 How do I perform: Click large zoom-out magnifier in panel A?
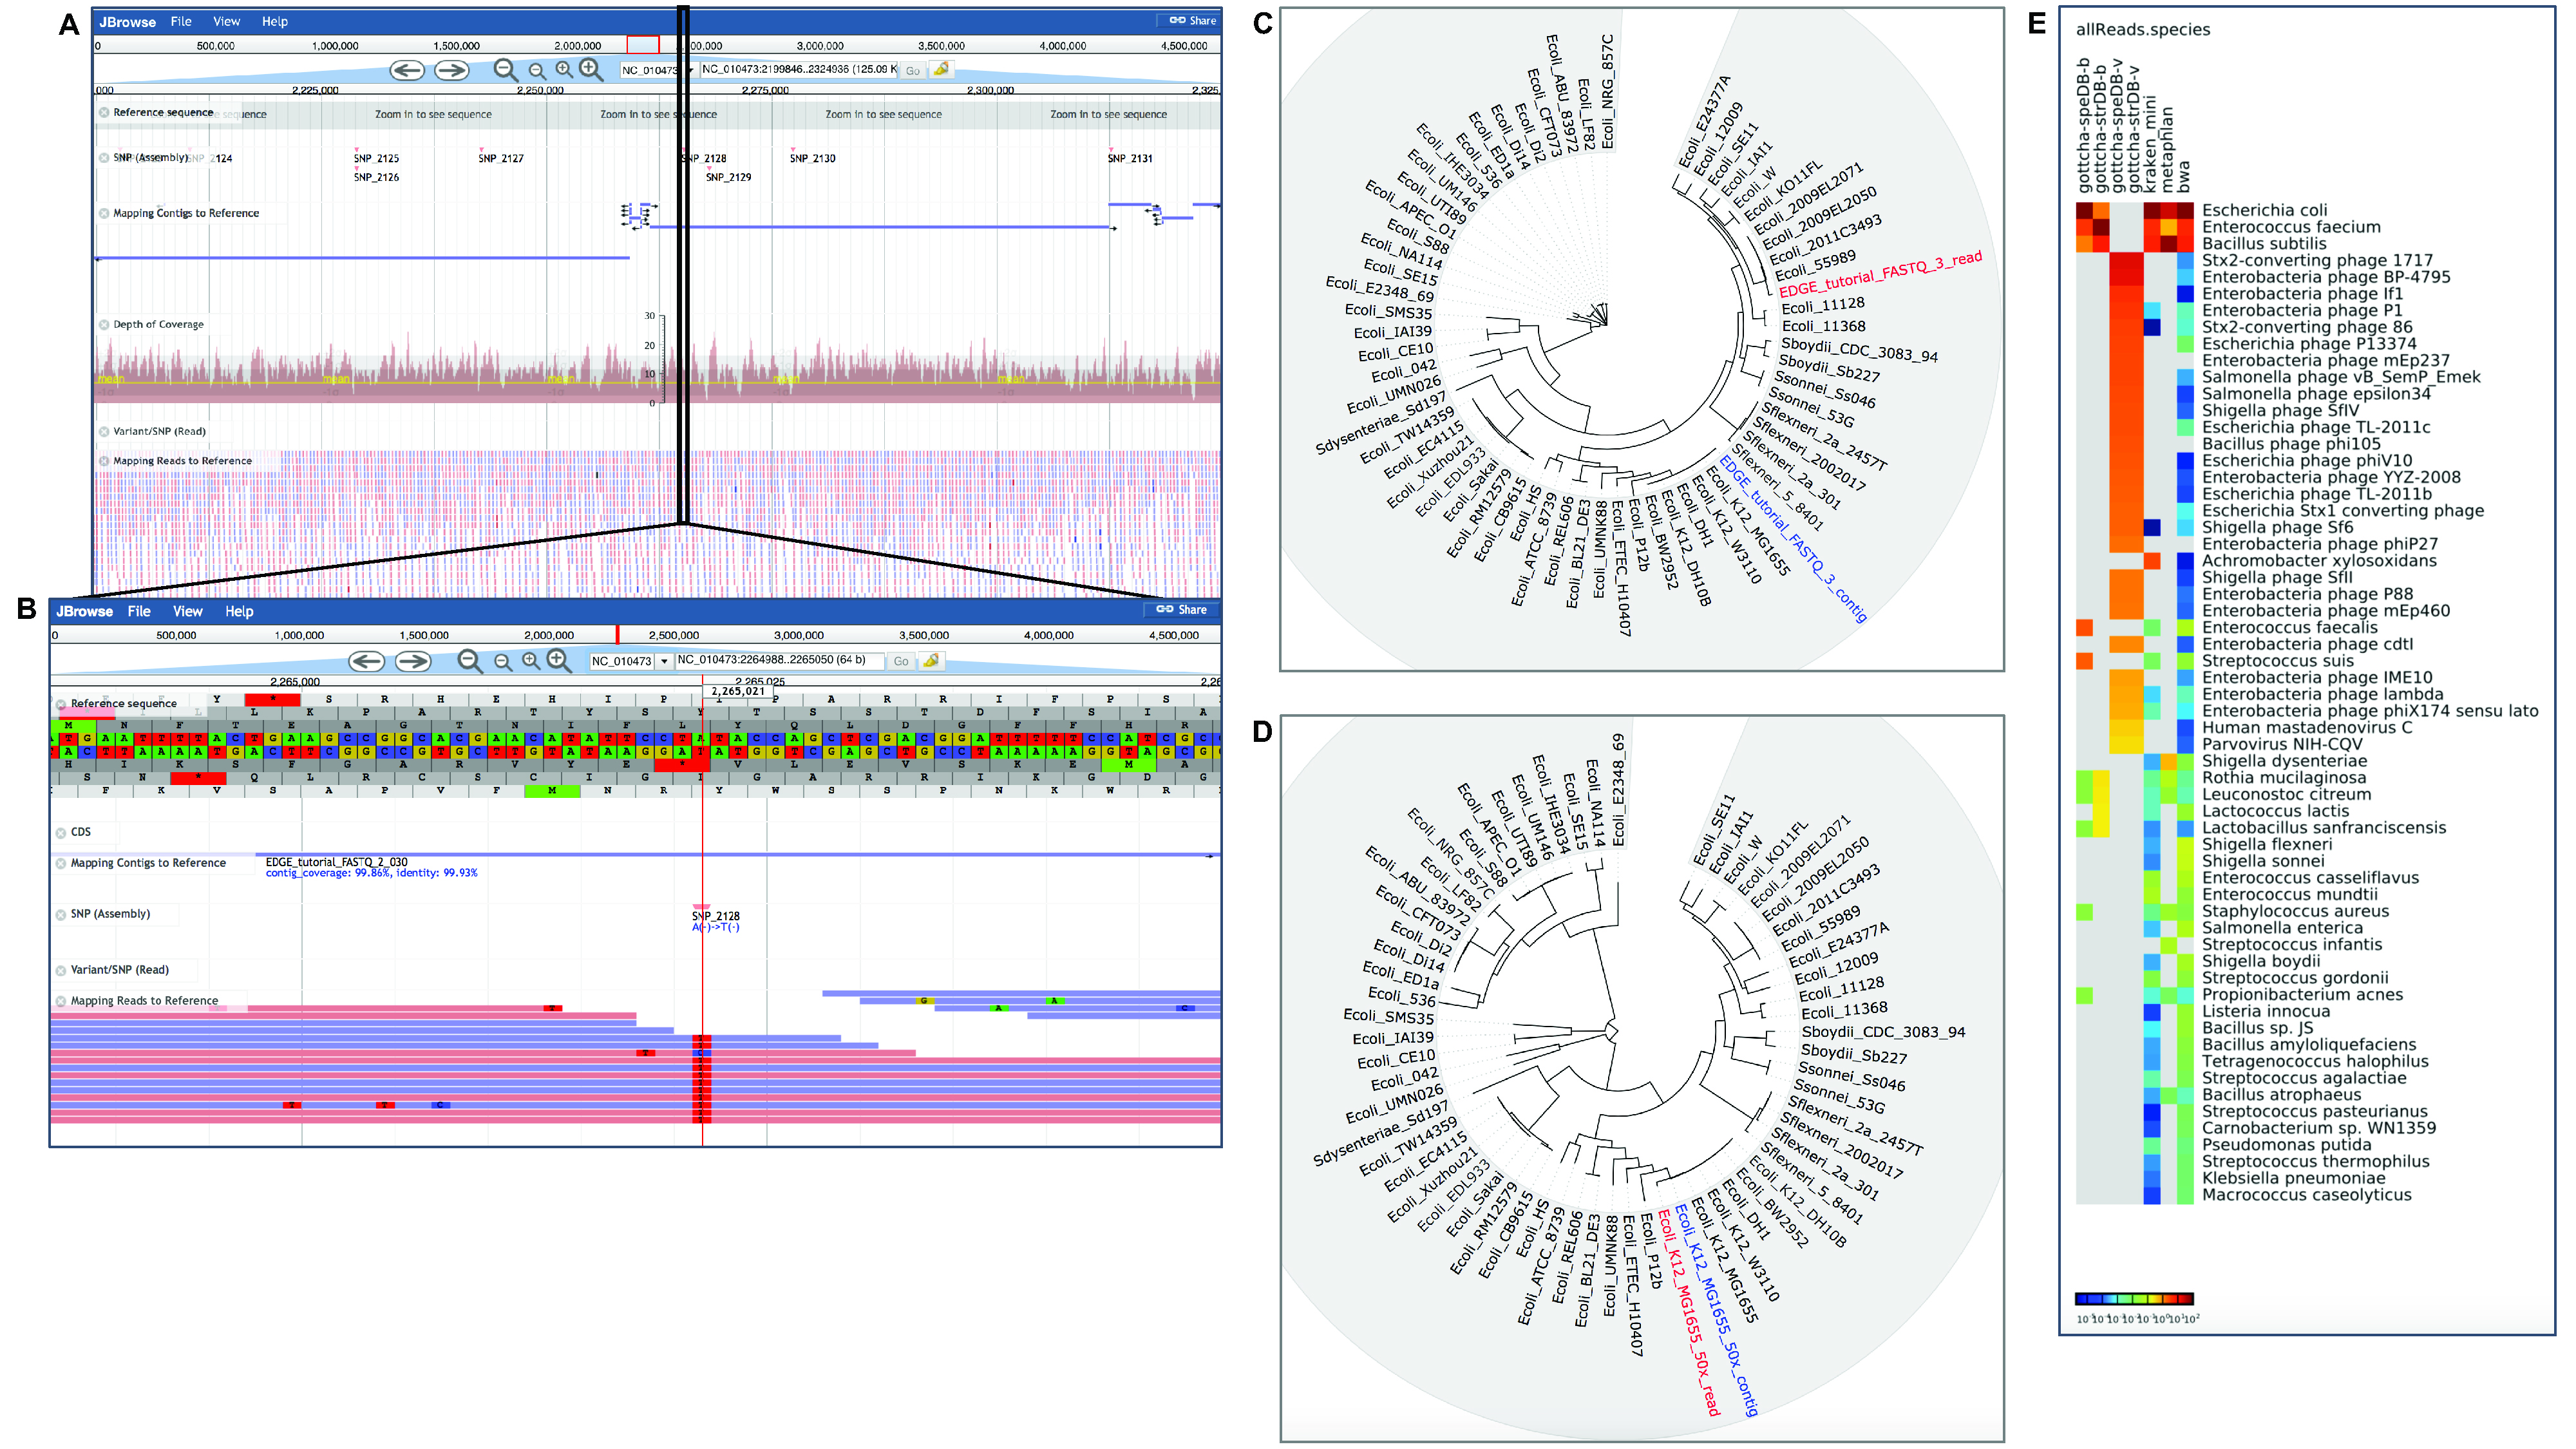(x=506, y=70)
